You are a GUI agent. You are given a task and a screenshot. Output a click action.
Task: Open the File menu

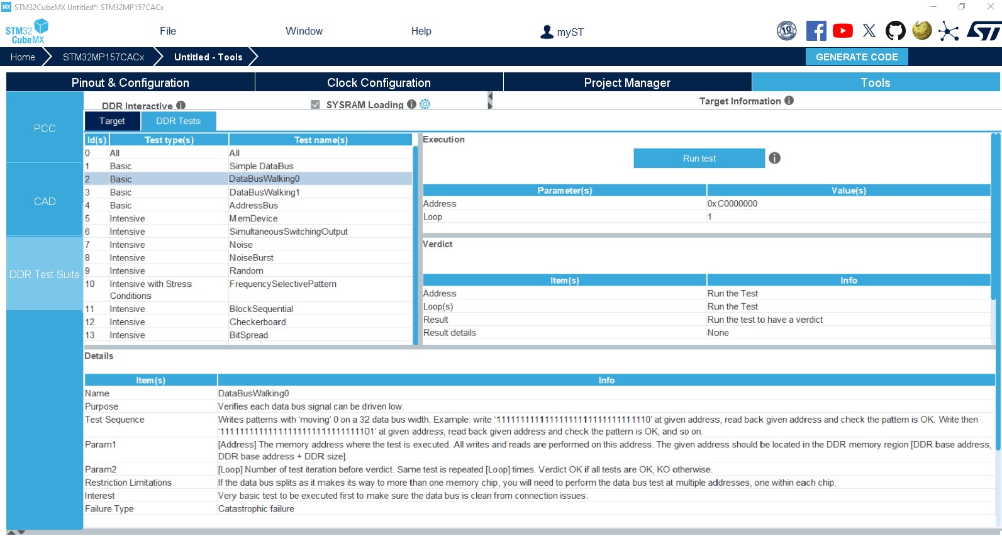point(168,31)
